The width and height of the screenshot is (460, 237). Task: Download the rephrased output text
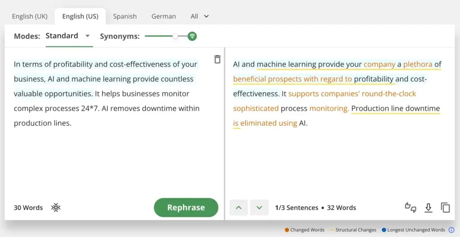[428, 207]
